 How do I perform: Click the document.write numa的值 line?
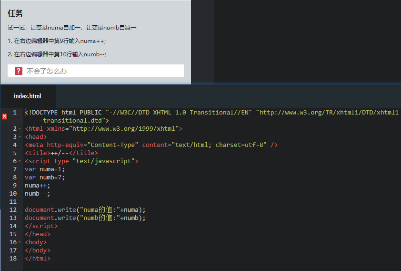85,210
